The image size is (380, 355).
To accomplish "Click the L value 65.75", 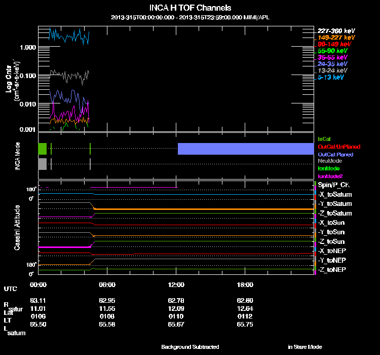I will point(245,325).
